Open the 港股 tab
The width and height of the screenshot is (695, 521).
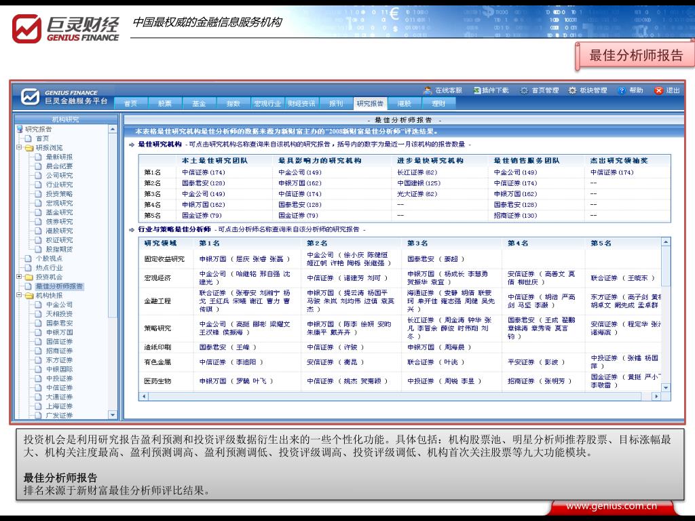pyautogui.click(x=405, y=103)
